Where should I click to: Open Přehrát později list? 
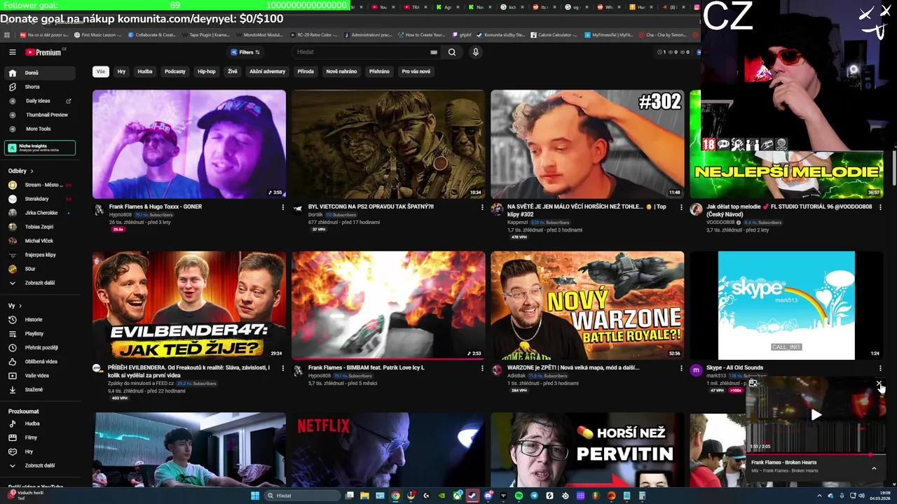tap(39, 348)
